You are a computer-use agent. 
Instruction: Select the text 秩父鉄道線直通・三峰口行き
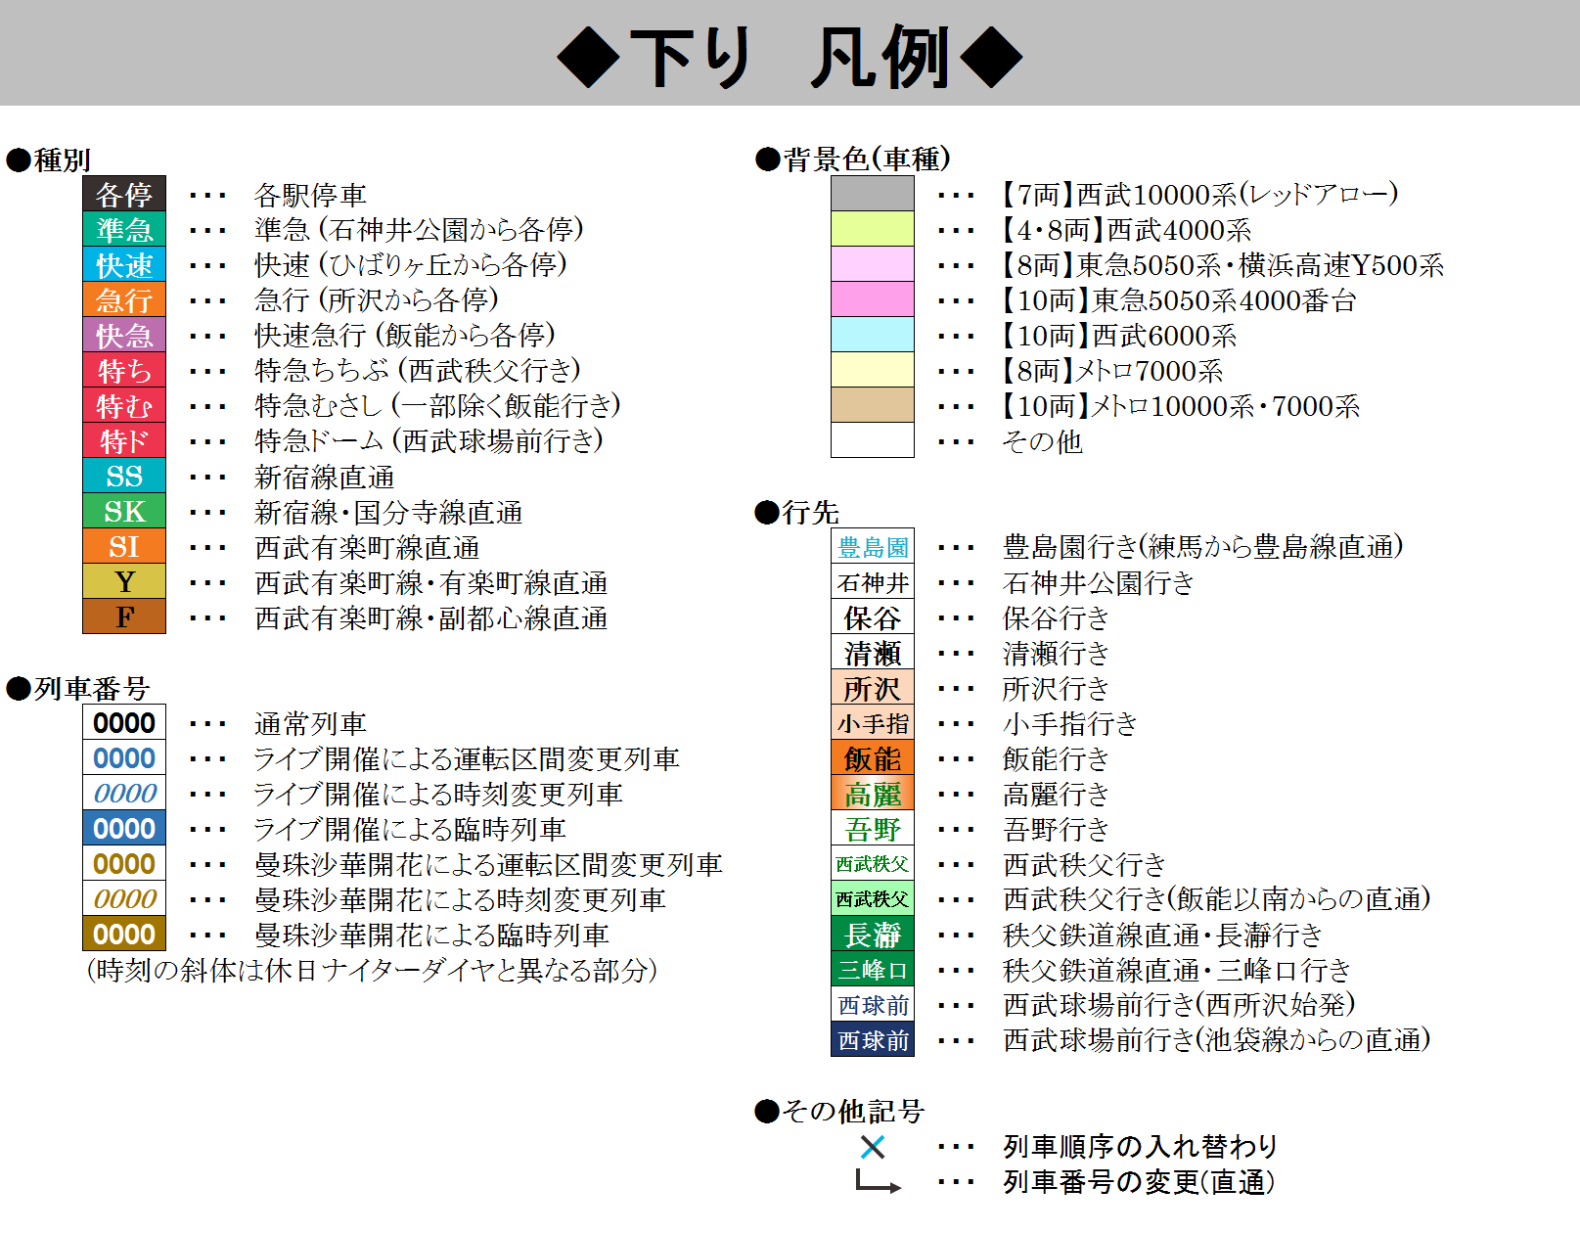pos(1177,970)
